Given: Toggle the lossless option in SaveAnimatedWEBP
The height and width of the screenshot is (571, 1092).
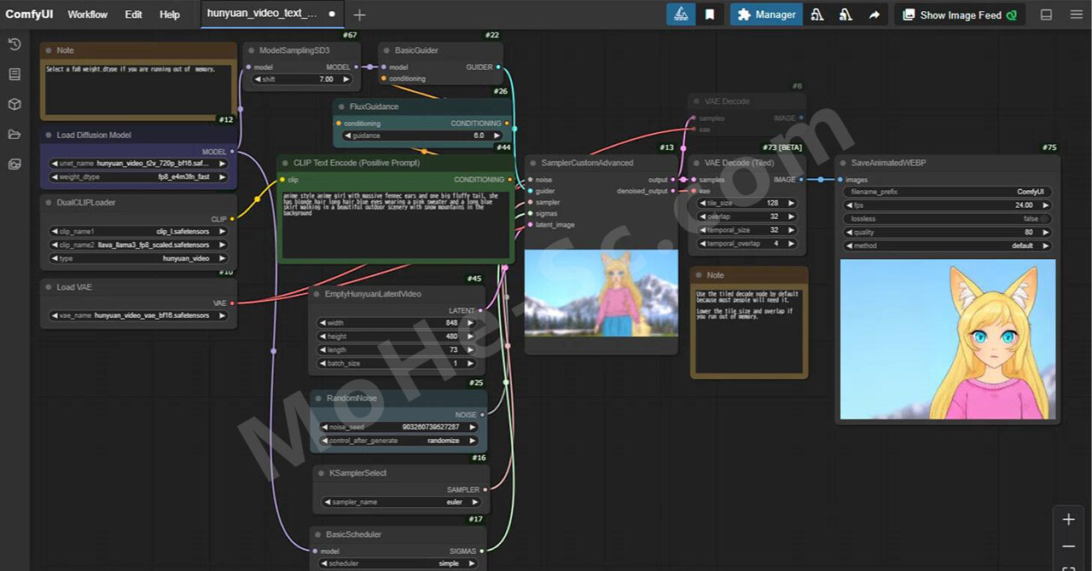Looking at the screenshot, I should tap(947, 219).
